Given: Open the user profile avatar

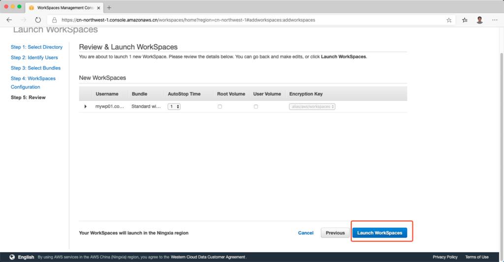Looking at the screenshot, I should tap(479, 20).
